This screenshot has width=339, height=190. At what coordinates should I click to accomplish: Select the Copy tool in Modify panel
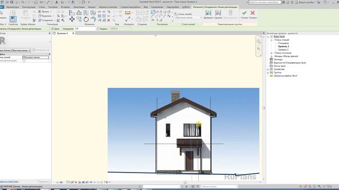(79, 20)
